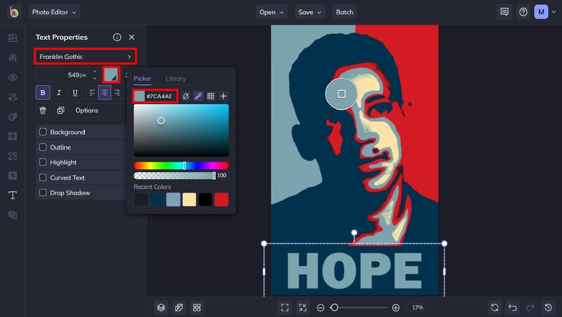
Task: Open the Textures sidebar tool
Action: point(13,215)
